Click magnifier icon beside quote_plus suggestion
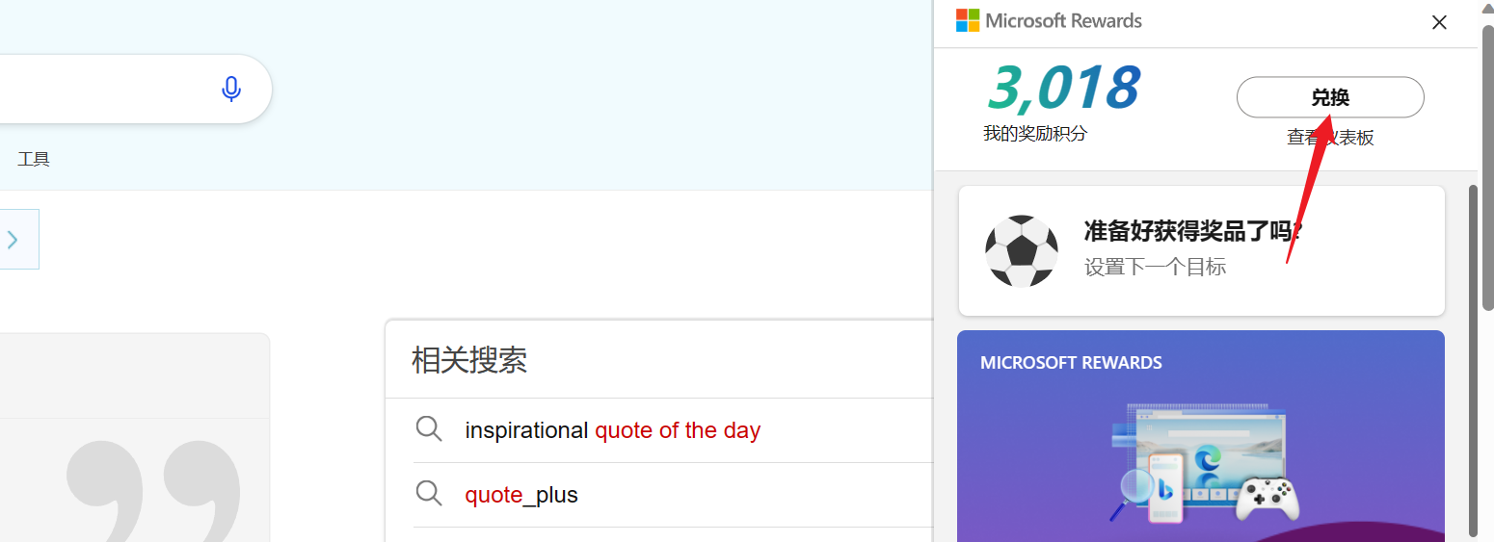The width and height of the screenshot is (1494, 542). tap(429, 494)
